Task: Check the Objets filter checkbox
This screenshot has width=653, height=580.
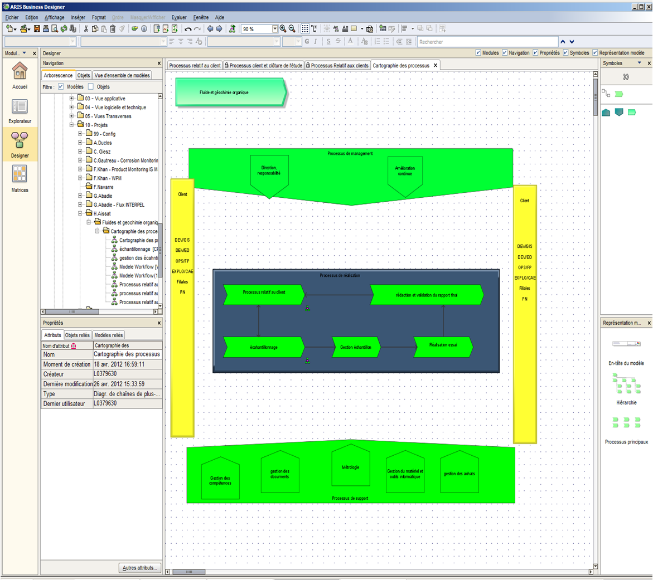Action: [x=91, y=87]
